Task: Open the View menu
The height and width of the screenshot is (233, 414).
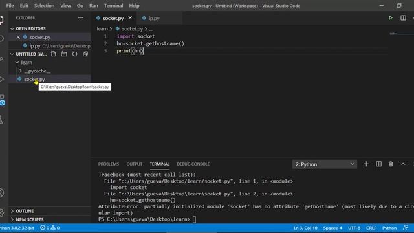Action: click(65, 6)
